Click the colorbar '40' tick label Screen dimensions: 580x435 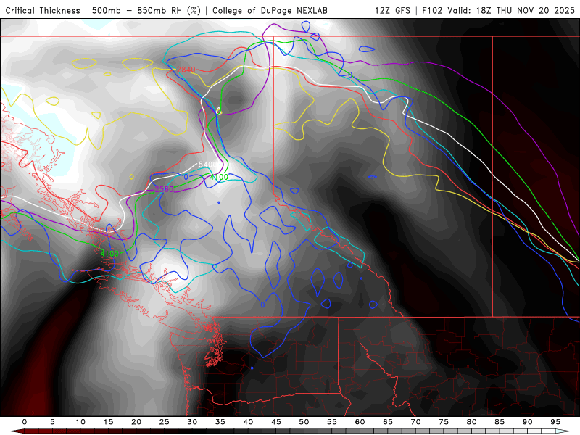[x=248, y=422]
